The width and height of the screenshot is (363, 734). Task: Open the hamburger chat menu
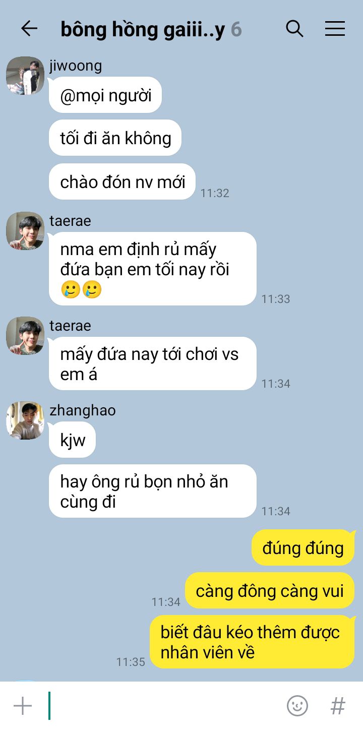(x=335, y=29)
